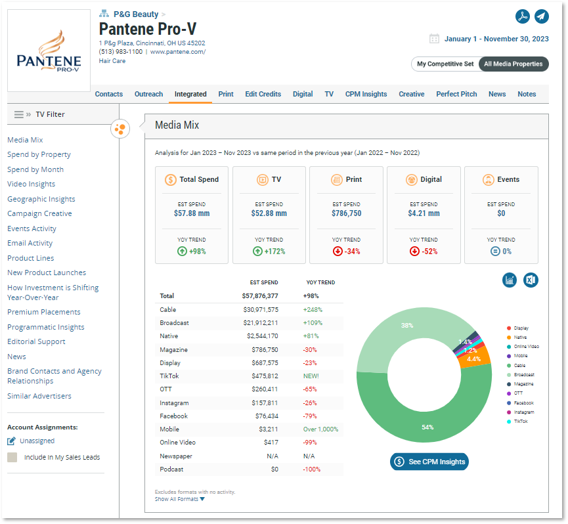Click Print -34% down-arrow icon
568x524 pixels.
click(x=338, y=251)
